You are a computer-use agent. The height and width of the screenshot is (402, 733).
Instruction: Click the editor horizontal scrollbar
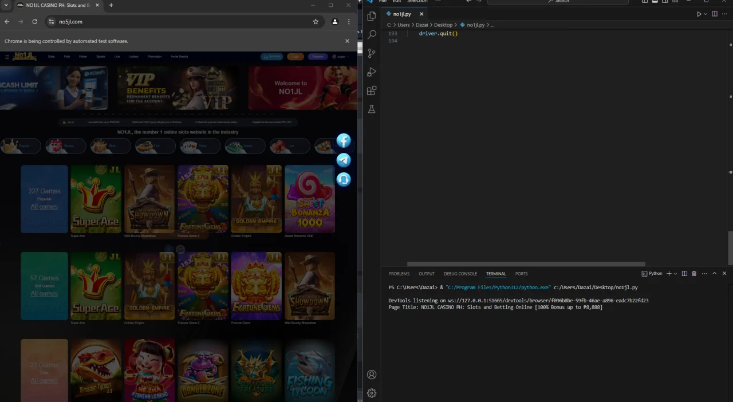click(526, 264)
